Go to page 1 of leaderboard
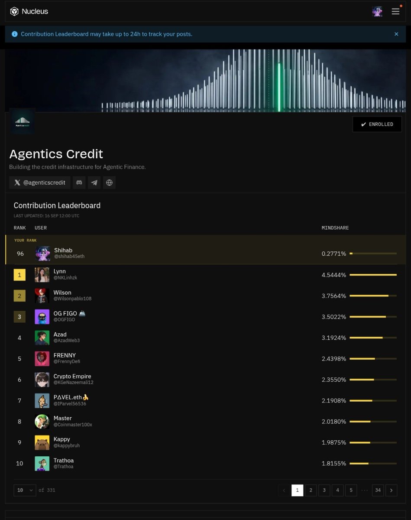This screenshot has height=520, width=411. point(298,490)
